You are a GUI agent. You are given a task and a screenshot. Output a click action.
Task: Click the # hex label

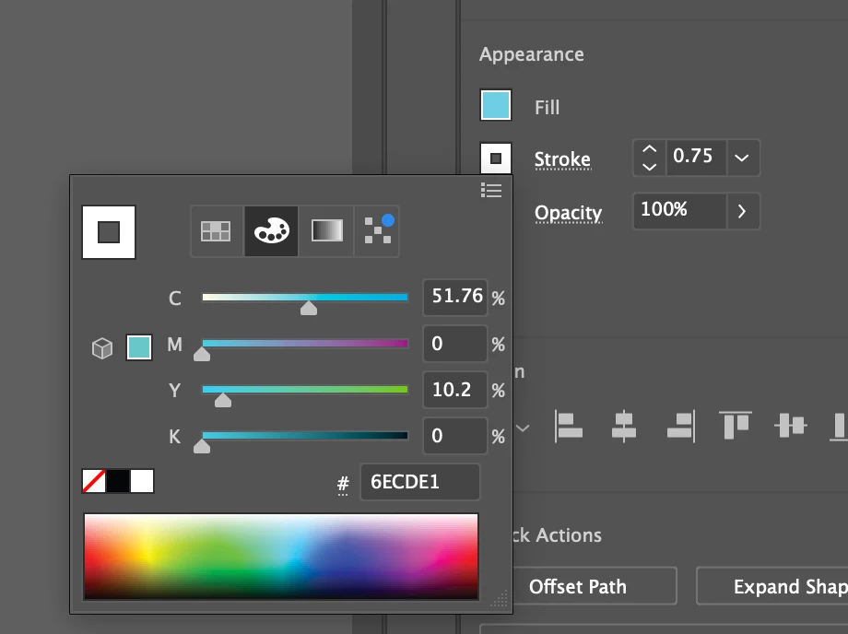(343, 484)
